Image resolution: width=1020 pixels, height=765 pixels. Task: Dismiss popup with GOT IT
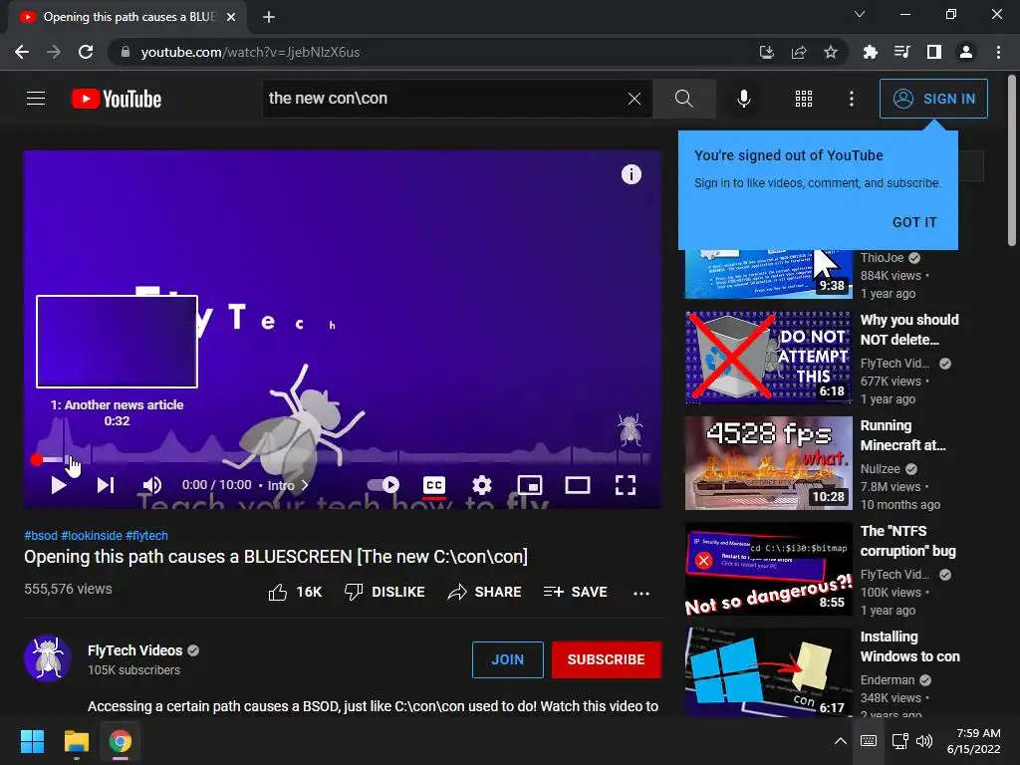(x=914, y=222)
